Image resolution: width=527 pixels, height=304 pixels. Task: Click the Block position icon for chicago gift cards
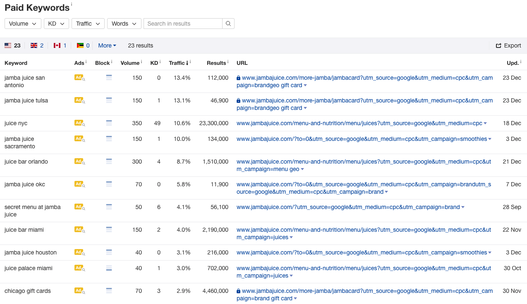(109, 291)
